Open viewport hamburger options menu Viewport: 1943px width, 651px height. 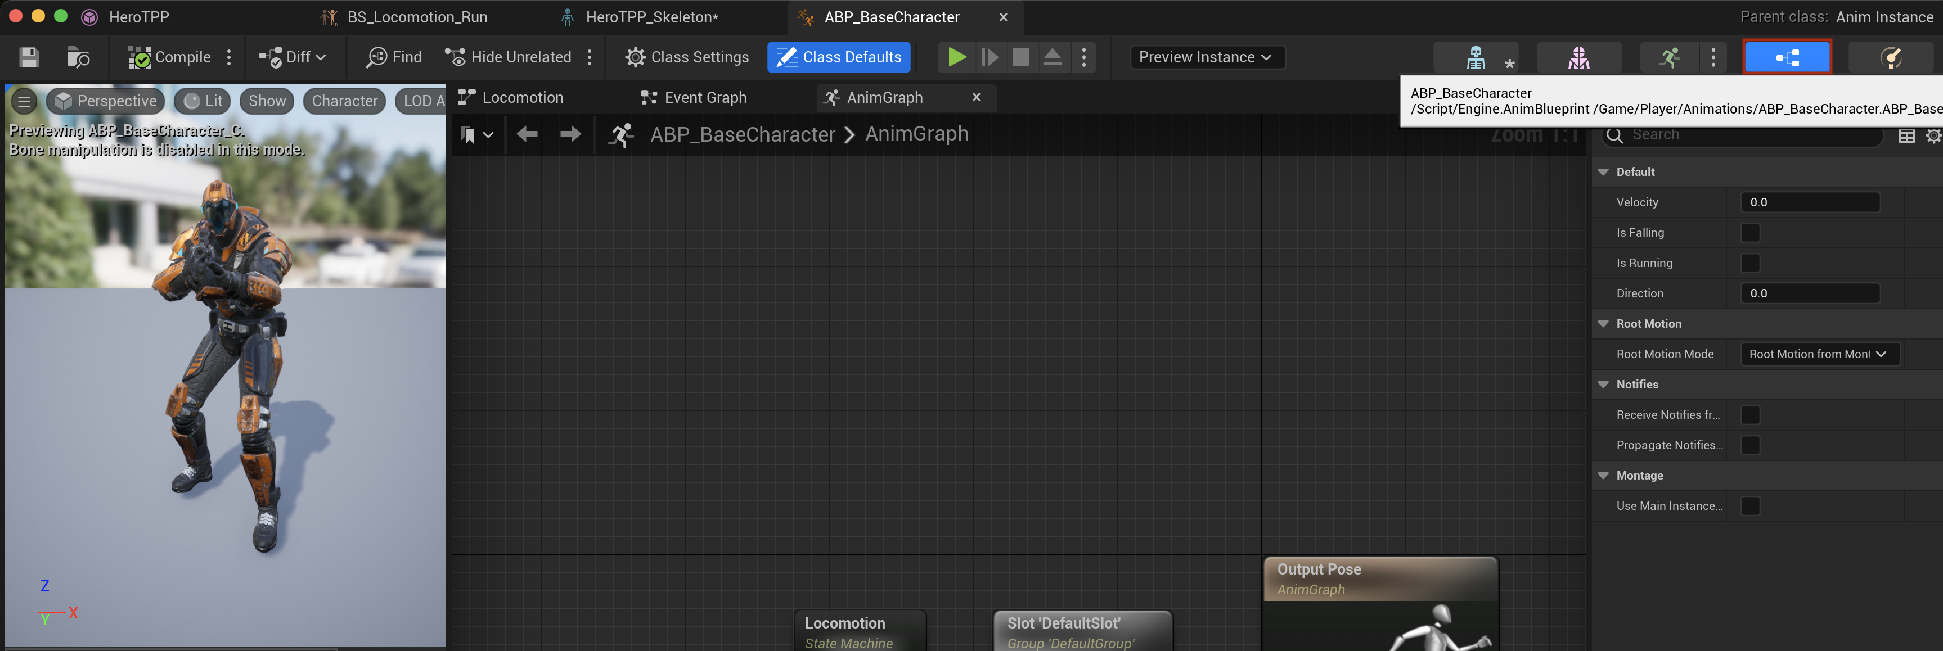point(24,101)
